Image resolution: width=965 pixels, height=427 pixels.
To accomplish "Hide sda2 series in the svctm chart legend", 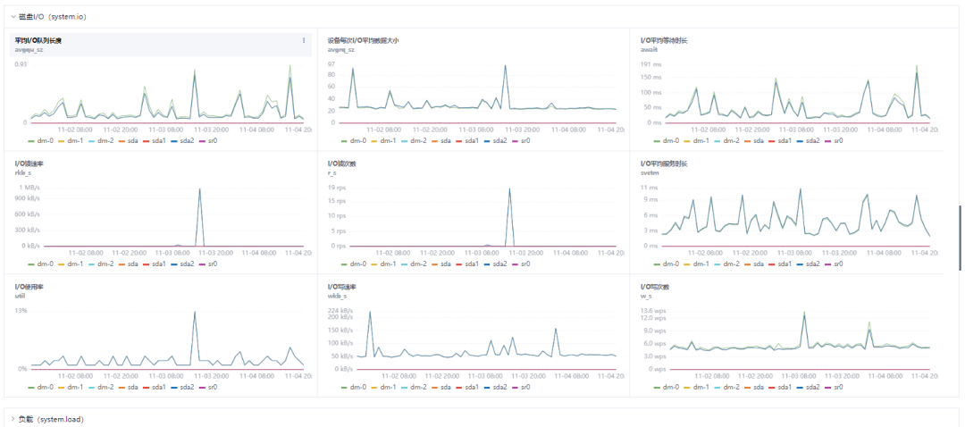I will (x=812, y=264).
